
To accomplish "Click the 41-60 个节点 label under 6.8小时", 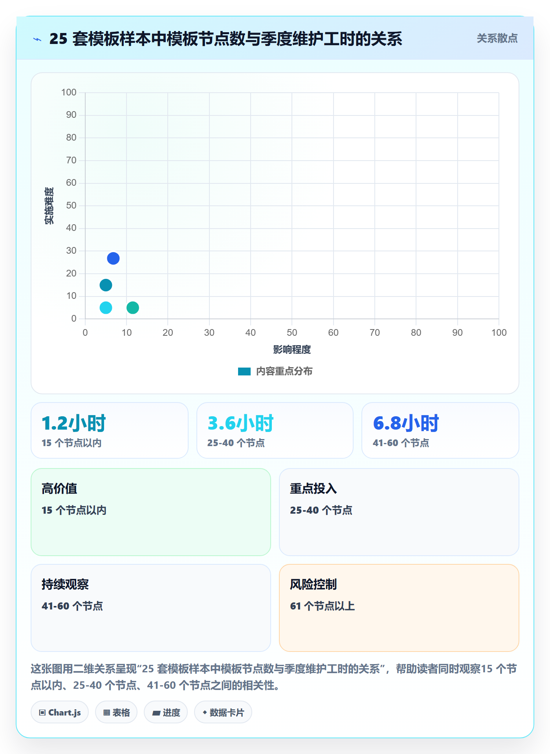I will click(x=401, y=443).
